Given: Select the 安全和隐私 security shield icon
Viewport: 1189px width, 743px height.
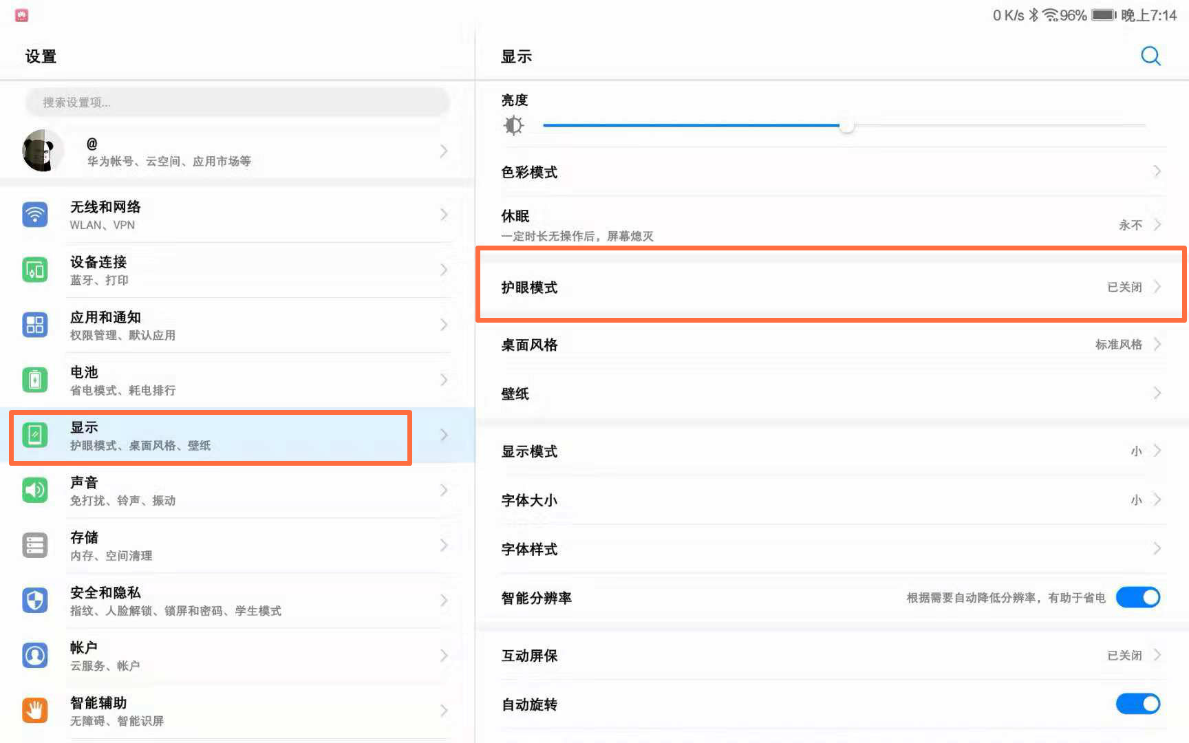Looking at the screenshot, I should pos(35,600).
